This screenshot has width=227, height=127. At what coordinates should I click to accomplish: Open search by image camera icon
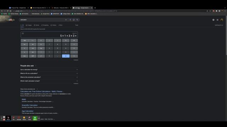(74, 20)
